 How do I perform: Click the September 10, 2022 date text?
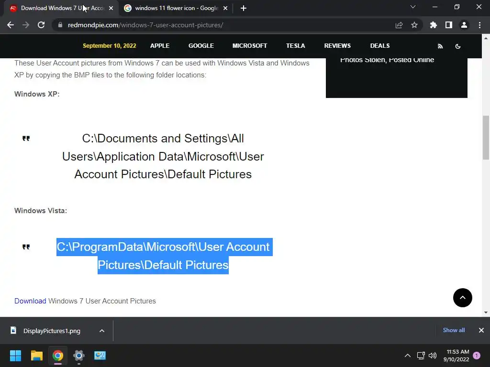[x=110, y=45]
